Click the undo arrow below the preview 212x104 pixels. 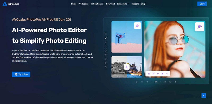click(142, 82)
